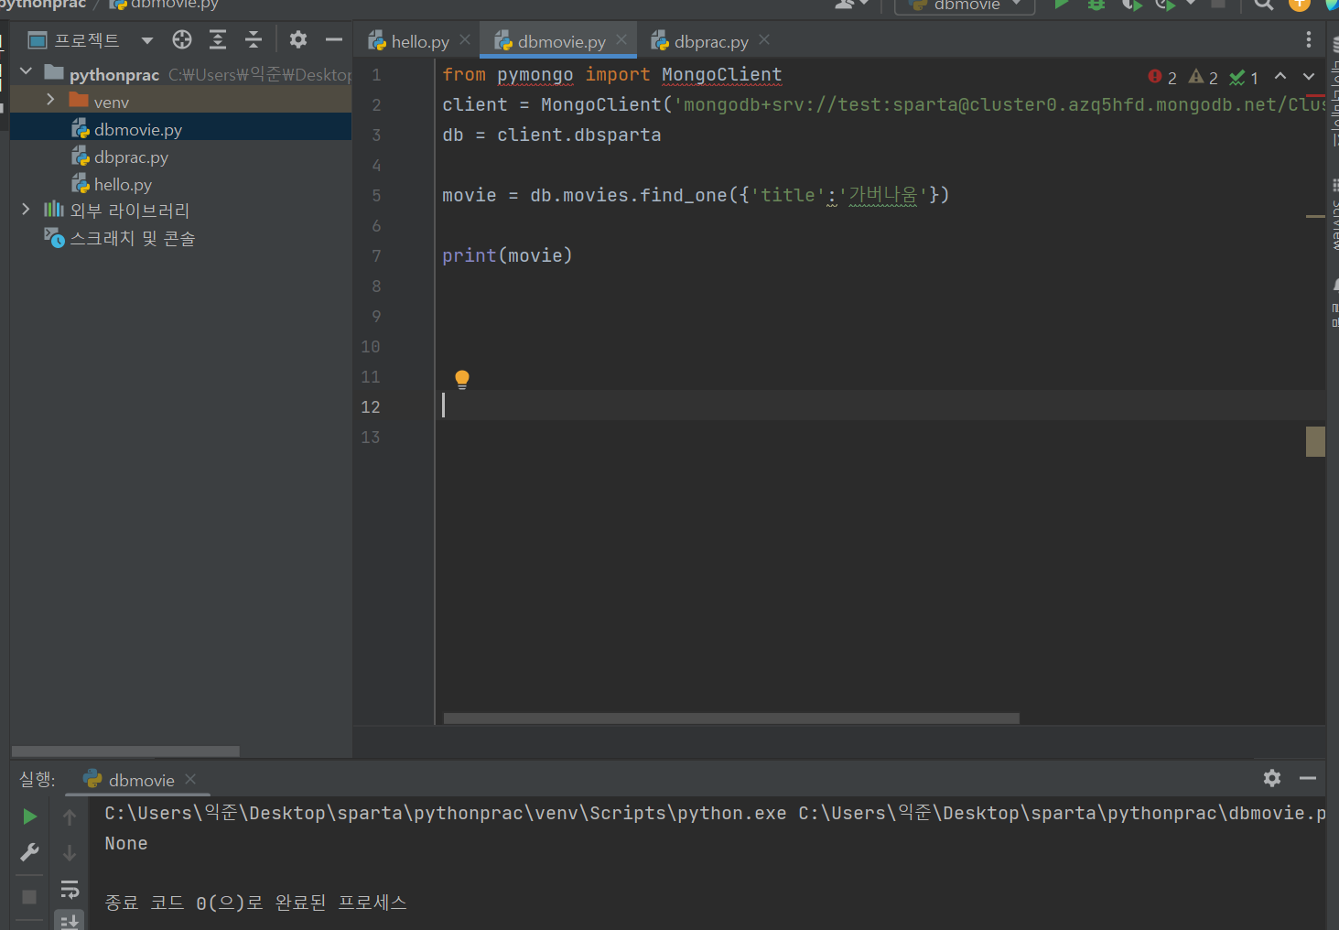Switch to the dbprac.py editor tab

711,41
